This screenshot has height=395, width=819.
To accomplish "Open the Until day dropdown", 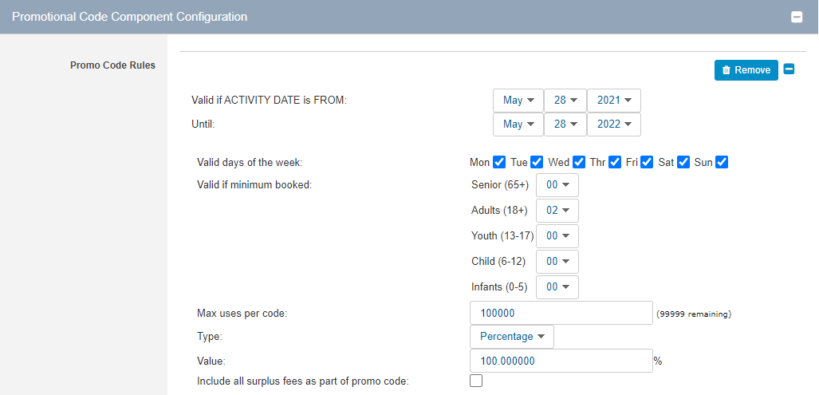I will pos(565,124).
